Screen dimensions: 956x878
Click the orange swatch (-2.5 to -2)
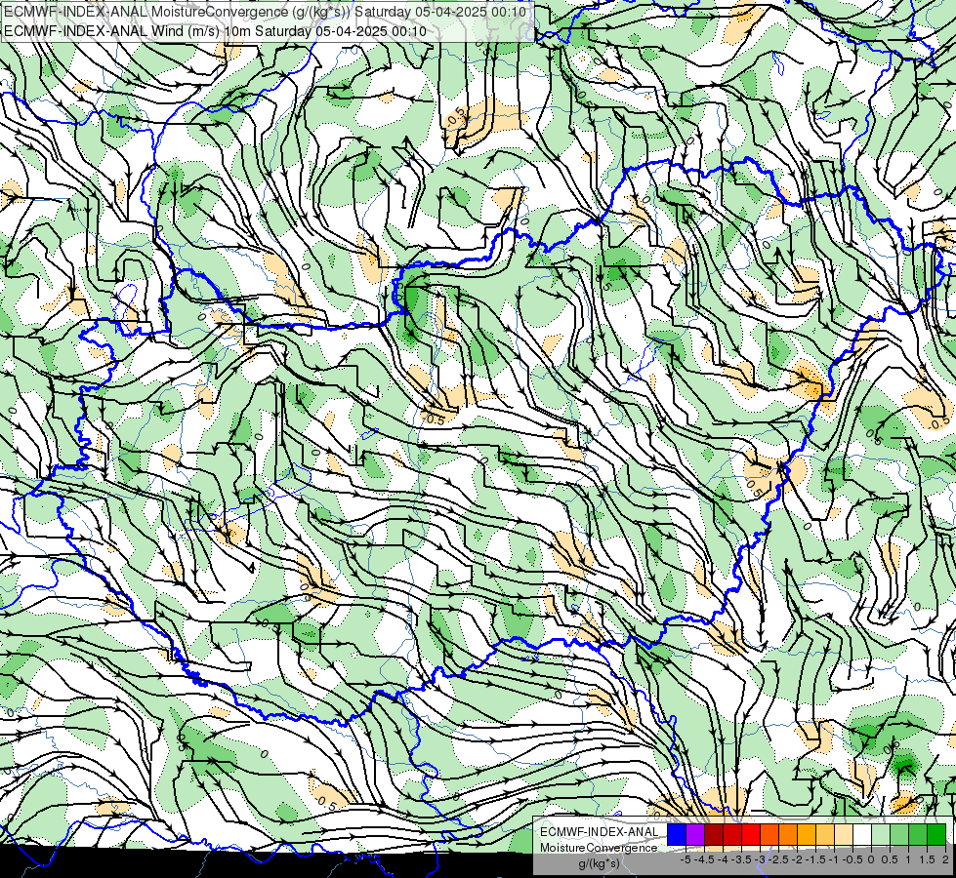(788, 834)
